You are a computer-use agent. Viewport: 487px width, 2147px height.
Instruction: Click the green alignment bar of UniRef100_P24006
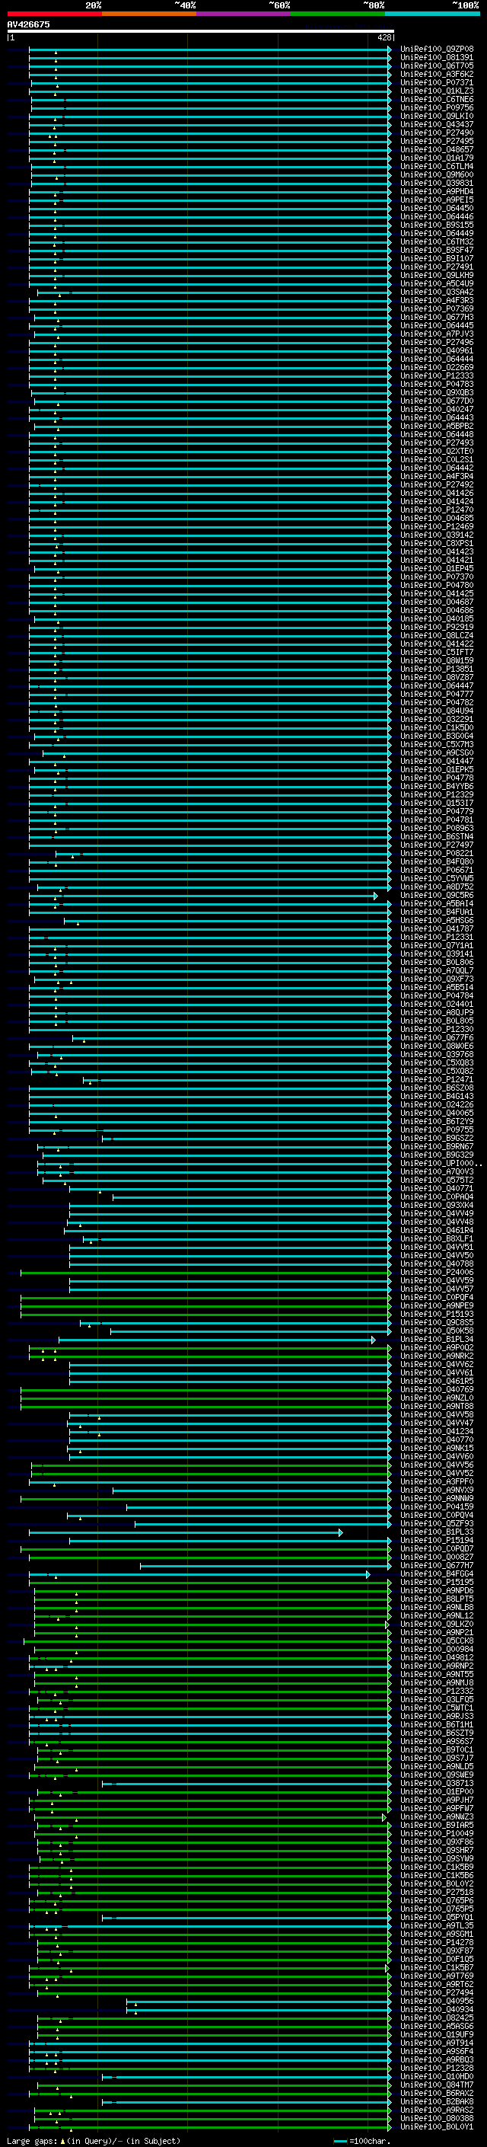point(205,1272)
